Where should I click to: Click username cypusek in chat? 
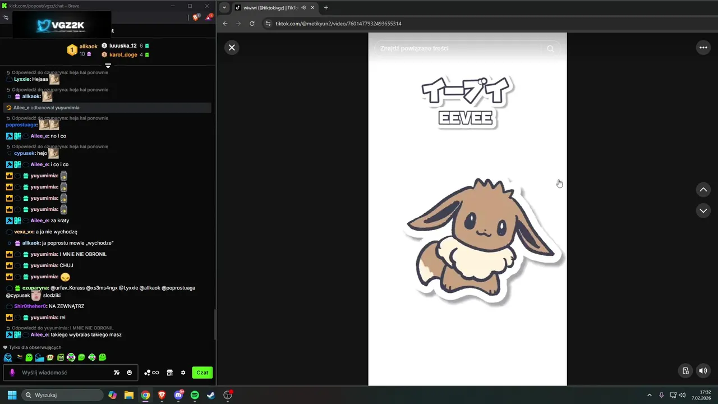click(24, 153)
